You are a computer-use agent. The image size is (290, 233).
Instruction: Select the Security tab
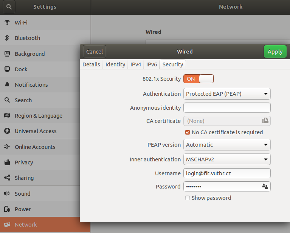173,64
